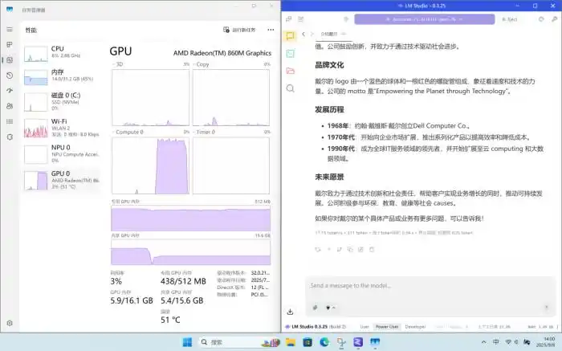Select GPU 0 in performance list
Screen dimensions: 562x351
click(x=62, y=180)
